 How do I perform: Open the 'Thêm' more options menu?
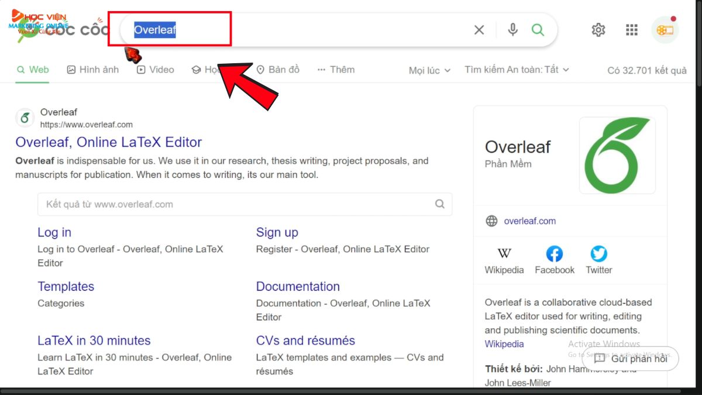[x=336, y=70]
